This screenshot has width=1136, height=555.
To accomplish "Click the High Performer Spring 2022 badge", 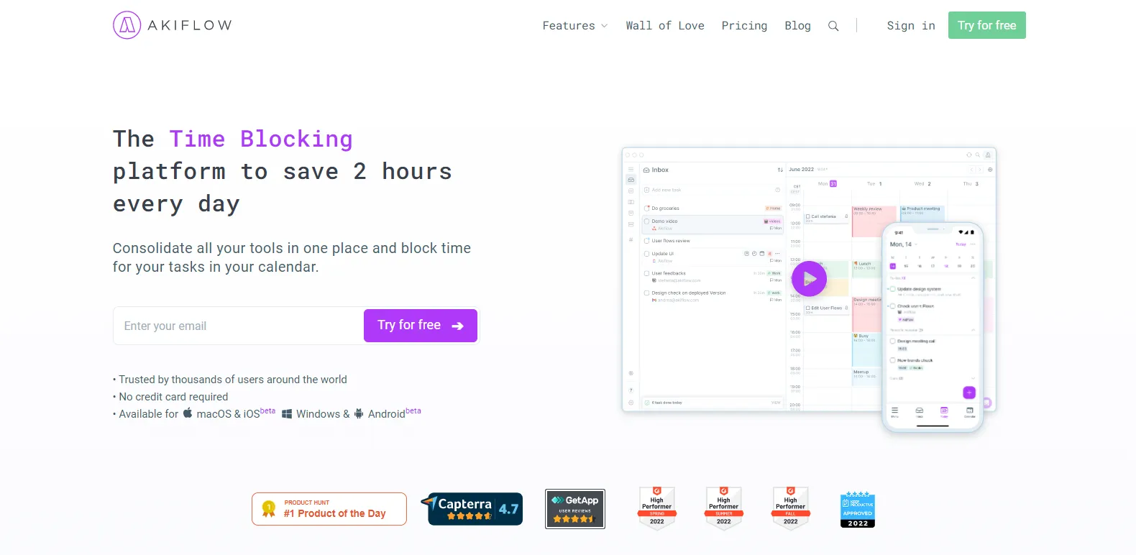I will point(657,508).
